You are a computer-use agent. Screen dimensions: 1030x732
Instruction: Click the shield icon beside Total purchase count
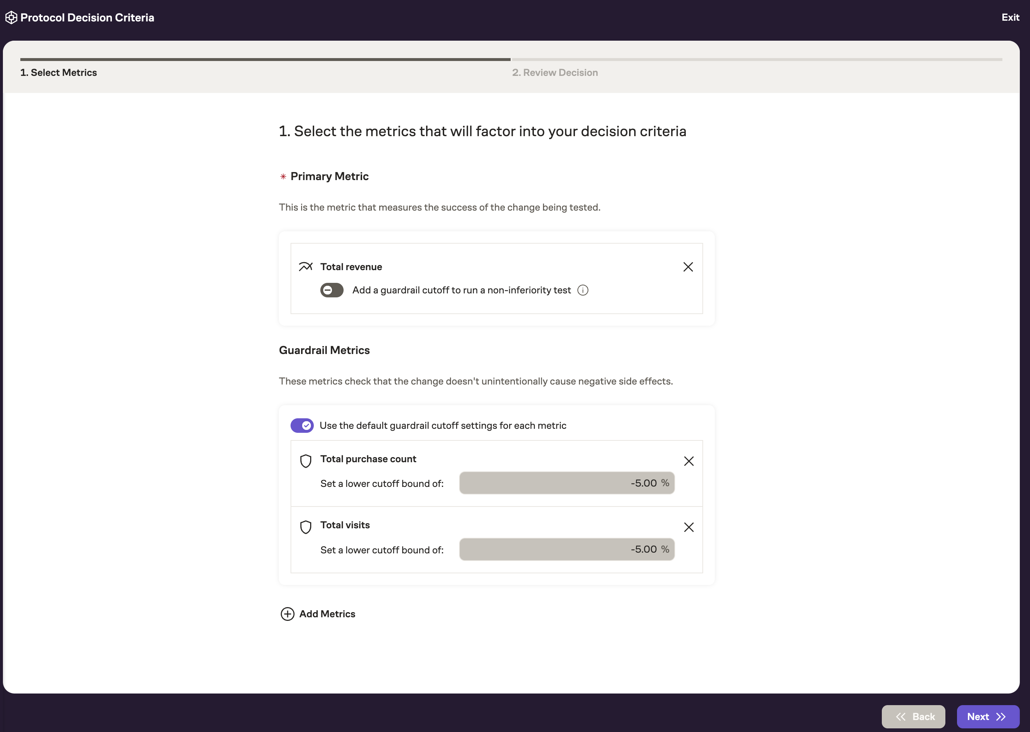tap(305, 461)
